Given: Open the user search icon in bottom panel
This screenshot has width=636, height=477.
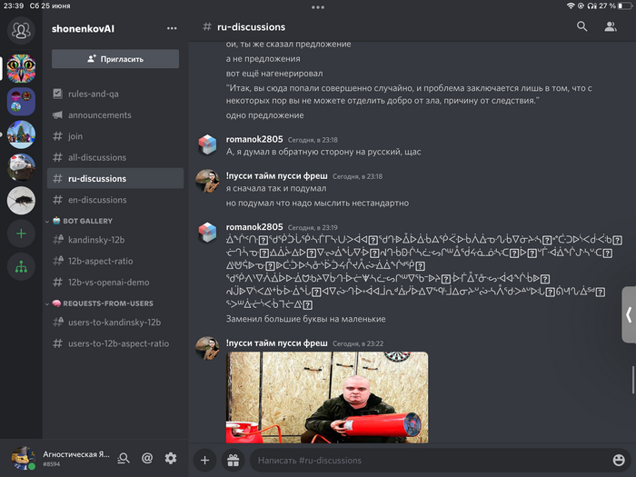Looking at the screenshot, I should [124, 458].
